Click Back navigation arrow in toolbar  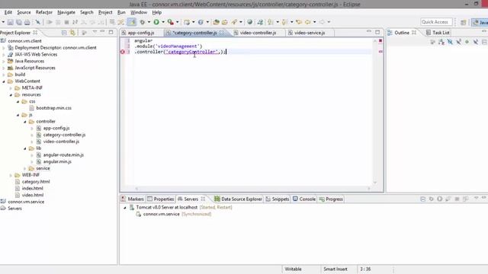pyautogui.click(x=308, y=22)
